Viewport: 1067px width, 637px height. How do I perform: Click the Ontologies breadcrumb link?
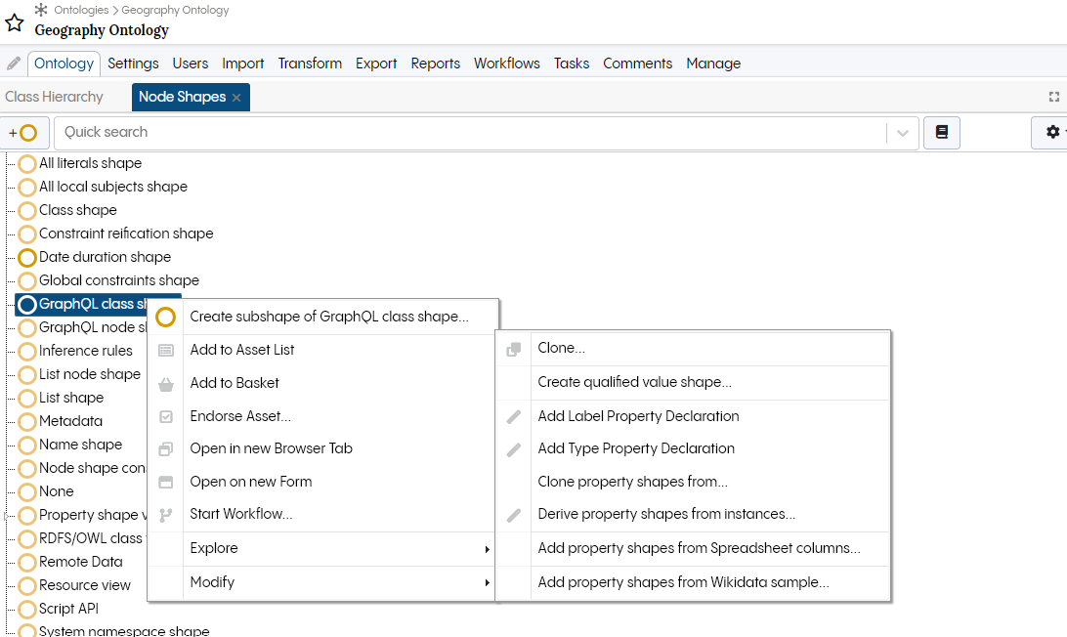coord(81,10)
